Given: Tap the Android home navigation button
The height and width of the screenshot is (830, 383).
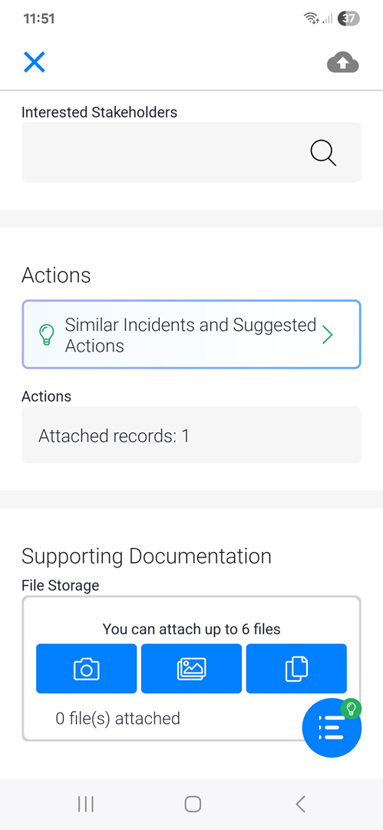Looking at the screenshot, I should (x=193, y=805).
